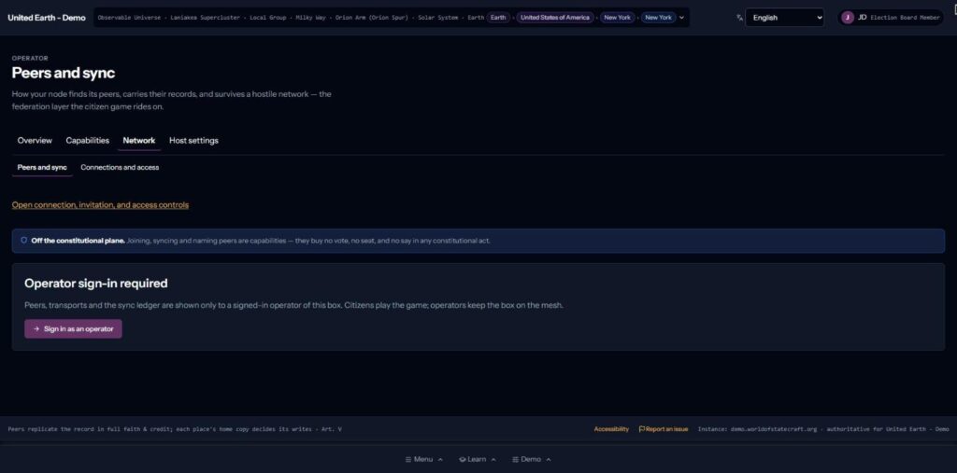The height and width of the screenshot is (473, 957).
Task: Open the Accessibility footer link
Action: (x=611, y=429)
